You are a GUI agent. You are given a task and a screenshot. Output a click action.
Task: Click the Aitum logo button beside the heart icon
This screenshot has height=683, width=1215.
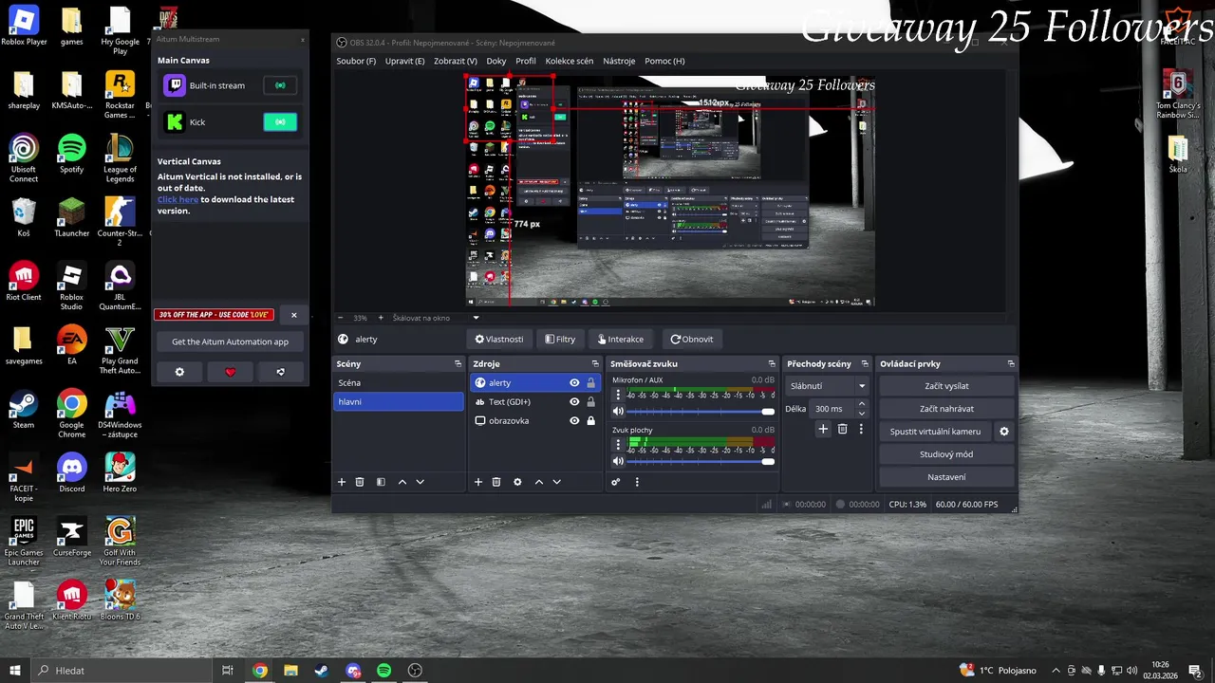tap(280, 372)
